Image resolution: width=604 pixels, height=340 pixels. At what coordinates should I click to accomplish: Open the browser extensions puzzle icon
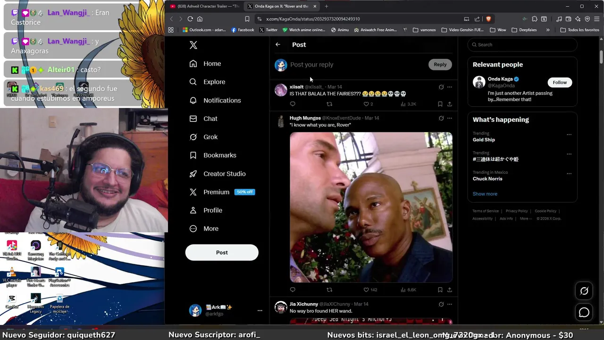[534, 19]
